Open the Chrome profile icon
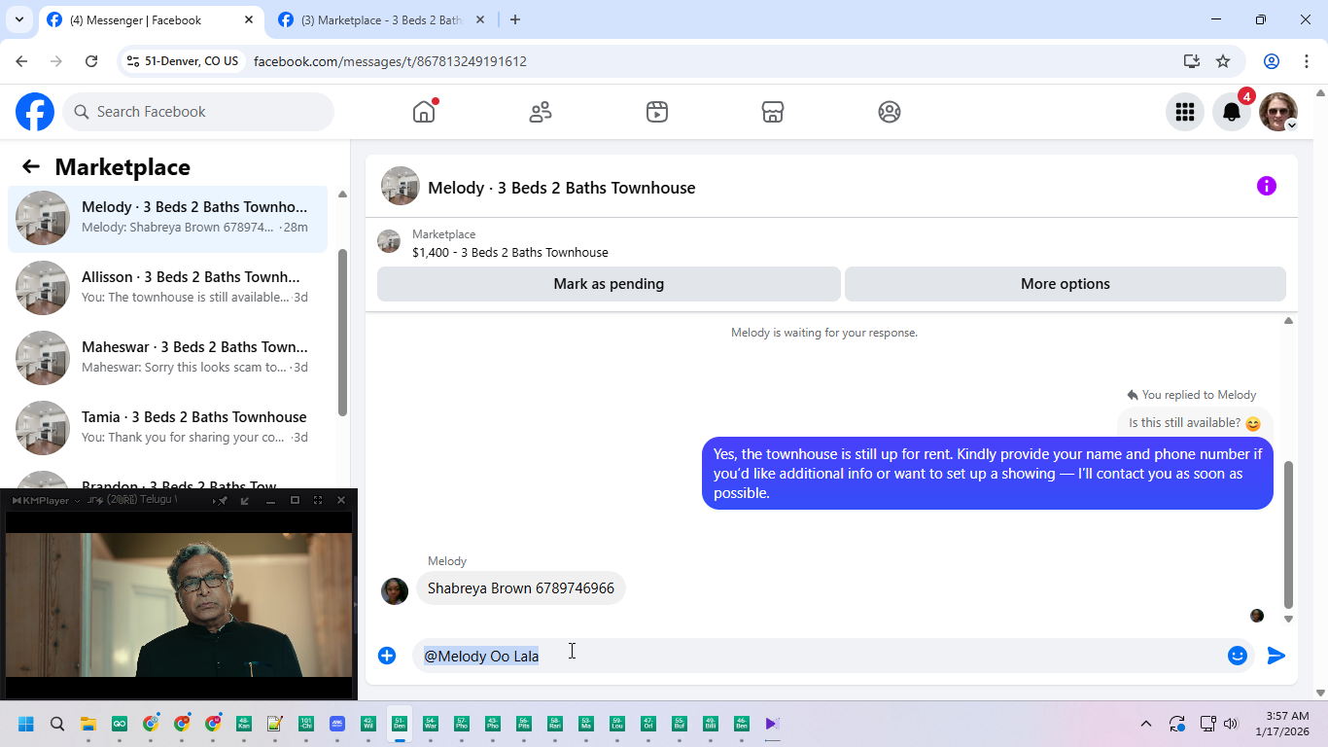This screenshot has height=747, width=1328. click(x=1272, y=61)
